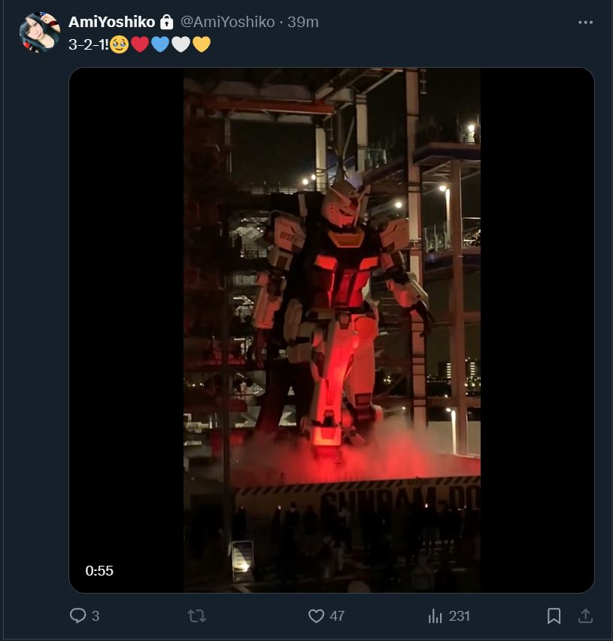Bookmark this post
The image size is (613, 641).
tap(554, 615)
